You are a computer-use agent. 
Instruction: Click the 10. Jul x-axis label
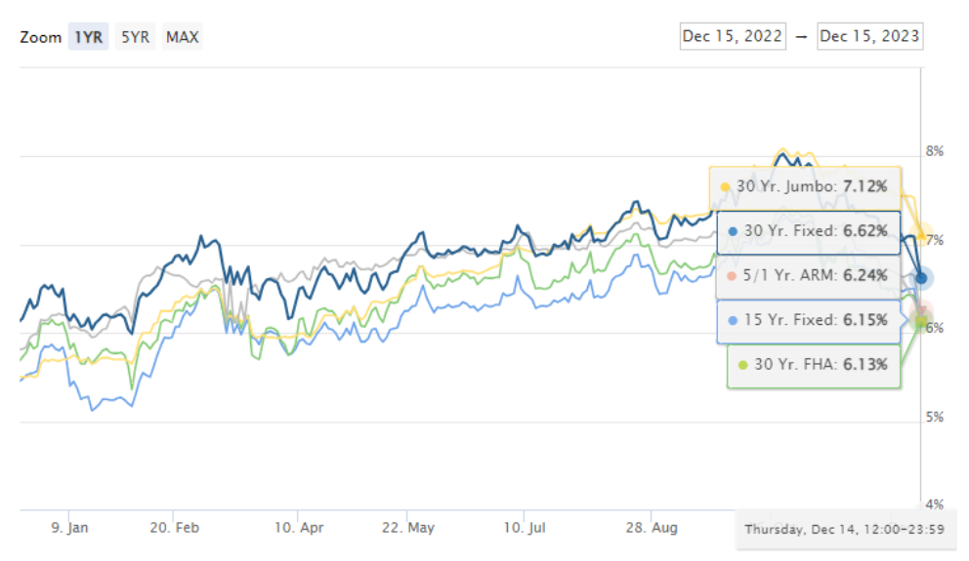click(x=524, y=528)
